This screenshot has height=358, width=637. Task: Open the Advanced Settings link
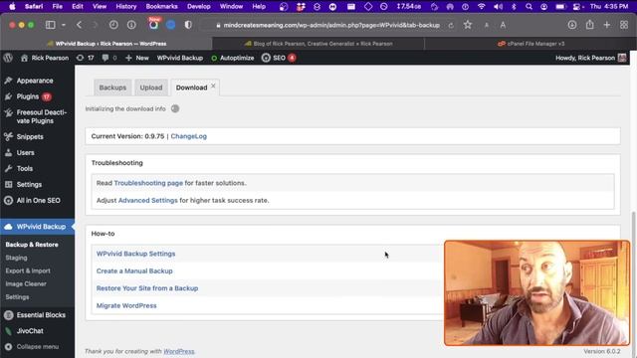click(x=148, y=201)
